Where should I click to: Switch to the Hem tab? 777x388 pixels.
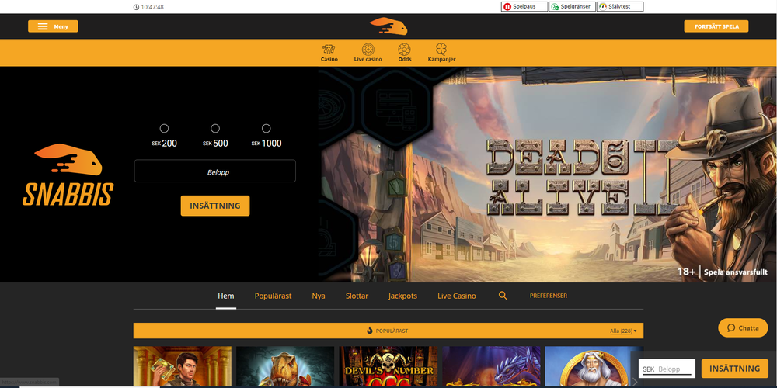(x=226, y=296)
